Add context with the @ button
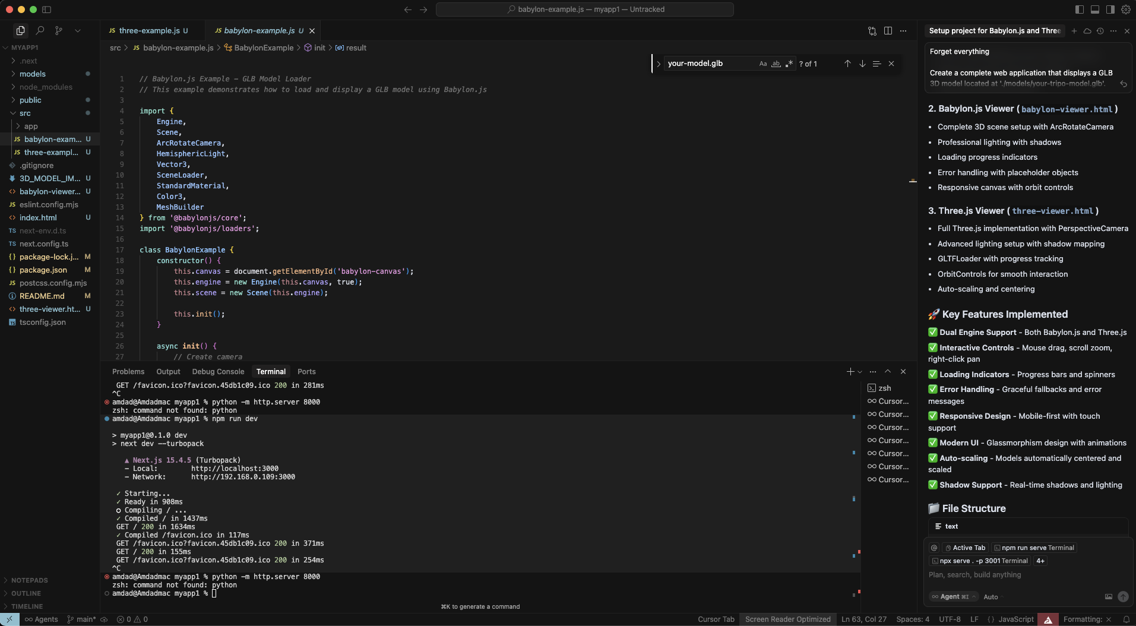The width and height of the screenshot is (1136, 626). 934,548
